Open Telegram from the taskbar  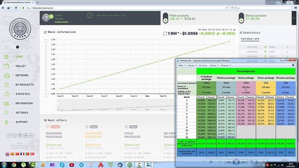(x=81, y=165)
